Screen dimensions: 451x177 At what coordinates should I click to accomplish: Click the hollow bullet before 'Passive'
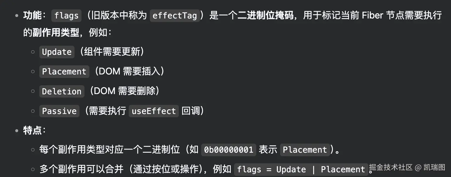tap(33, 111)
